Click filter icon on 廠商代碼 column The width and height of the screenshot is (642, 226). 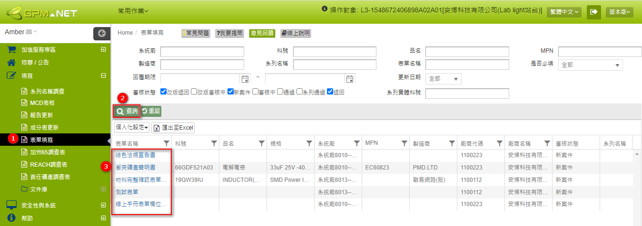point(499,143)
